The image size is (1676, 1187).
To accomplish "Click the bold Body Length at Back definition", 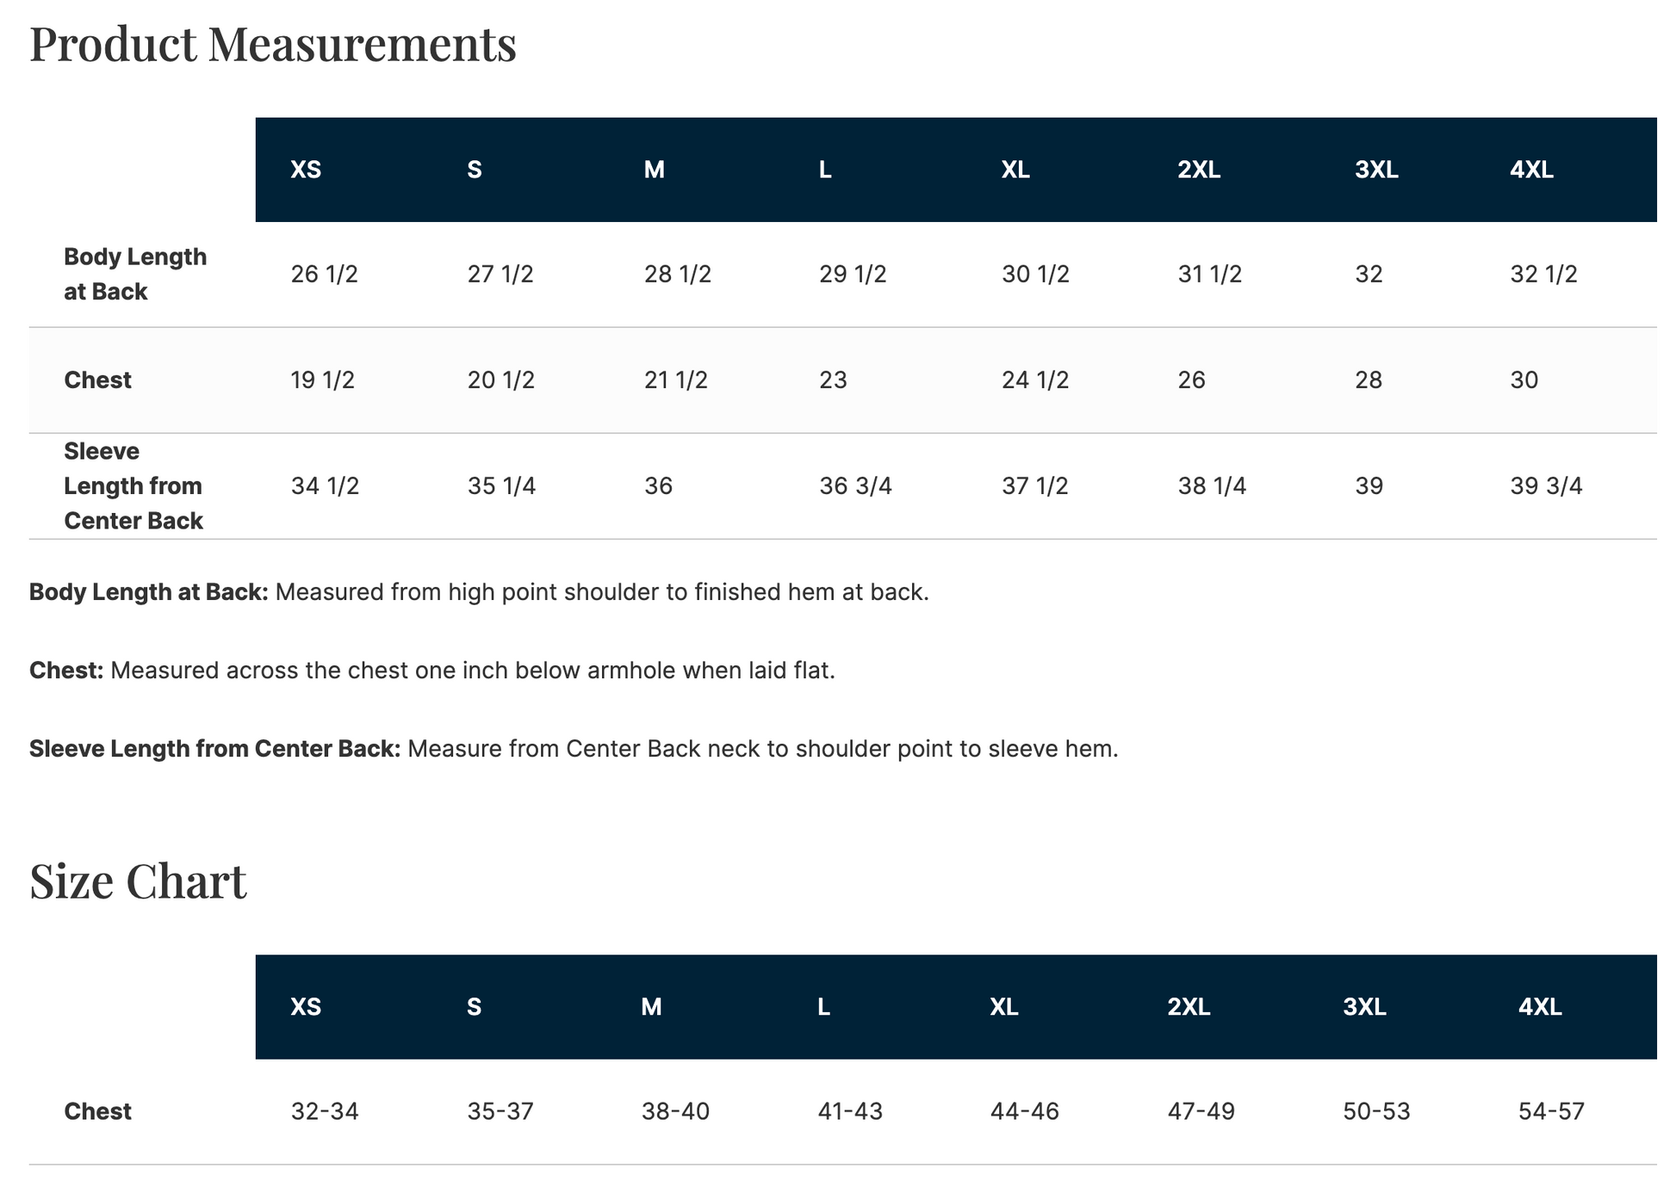I will (x=149, y=592).
